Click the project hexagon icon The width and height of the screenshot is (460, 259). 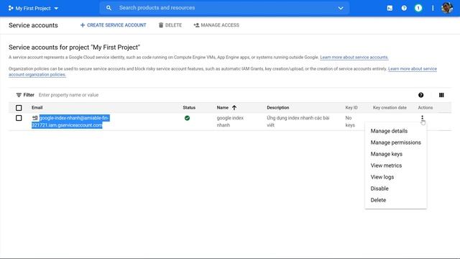11,8
